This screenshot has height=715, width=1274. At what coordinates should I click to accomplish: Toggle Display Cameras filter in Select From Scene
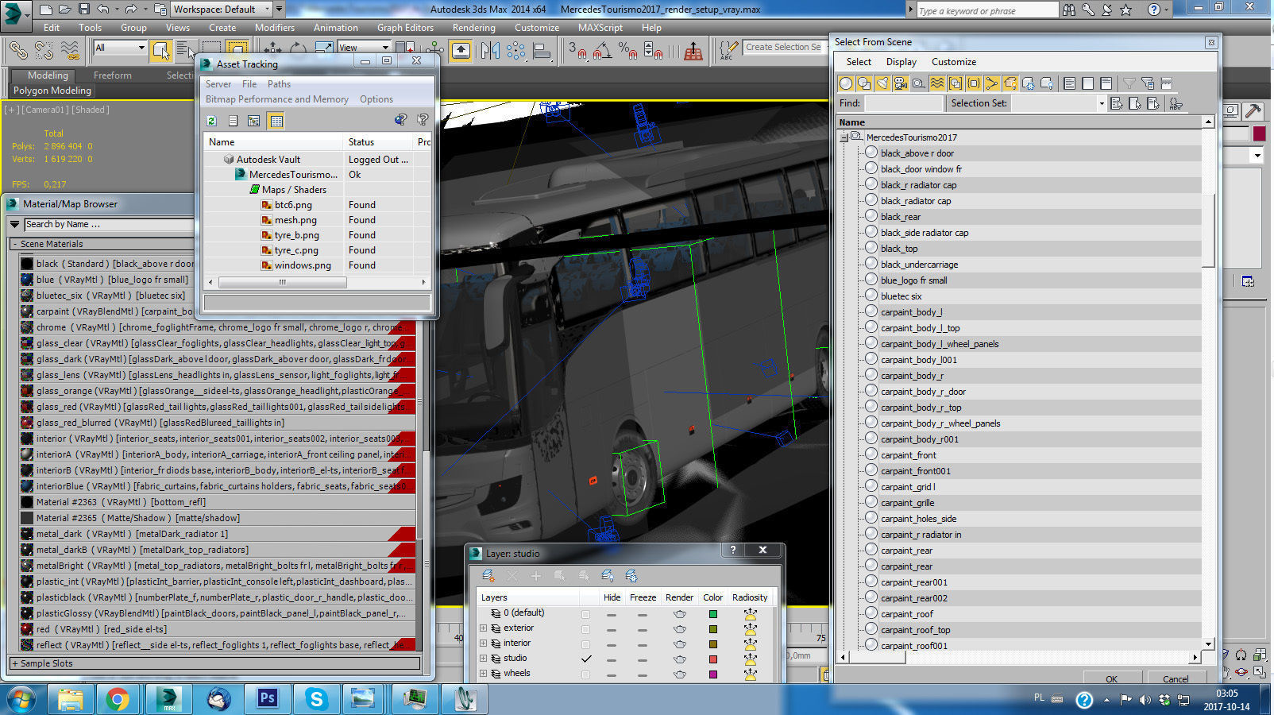(901, 83)
